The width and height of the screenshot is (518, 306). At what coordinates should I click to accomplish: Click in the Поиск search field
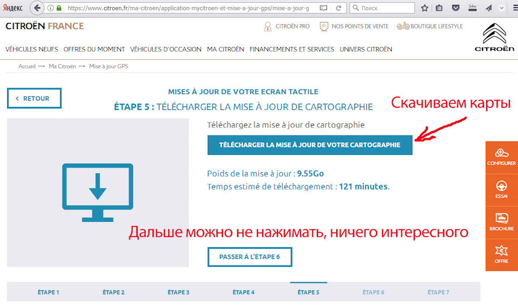[382, 8]
